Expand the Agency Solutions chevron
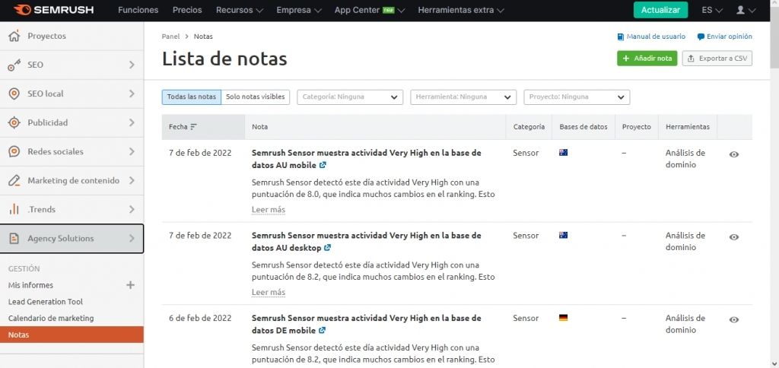The height and width of the screenshot is (368, 779). click(x=132, y=239)
